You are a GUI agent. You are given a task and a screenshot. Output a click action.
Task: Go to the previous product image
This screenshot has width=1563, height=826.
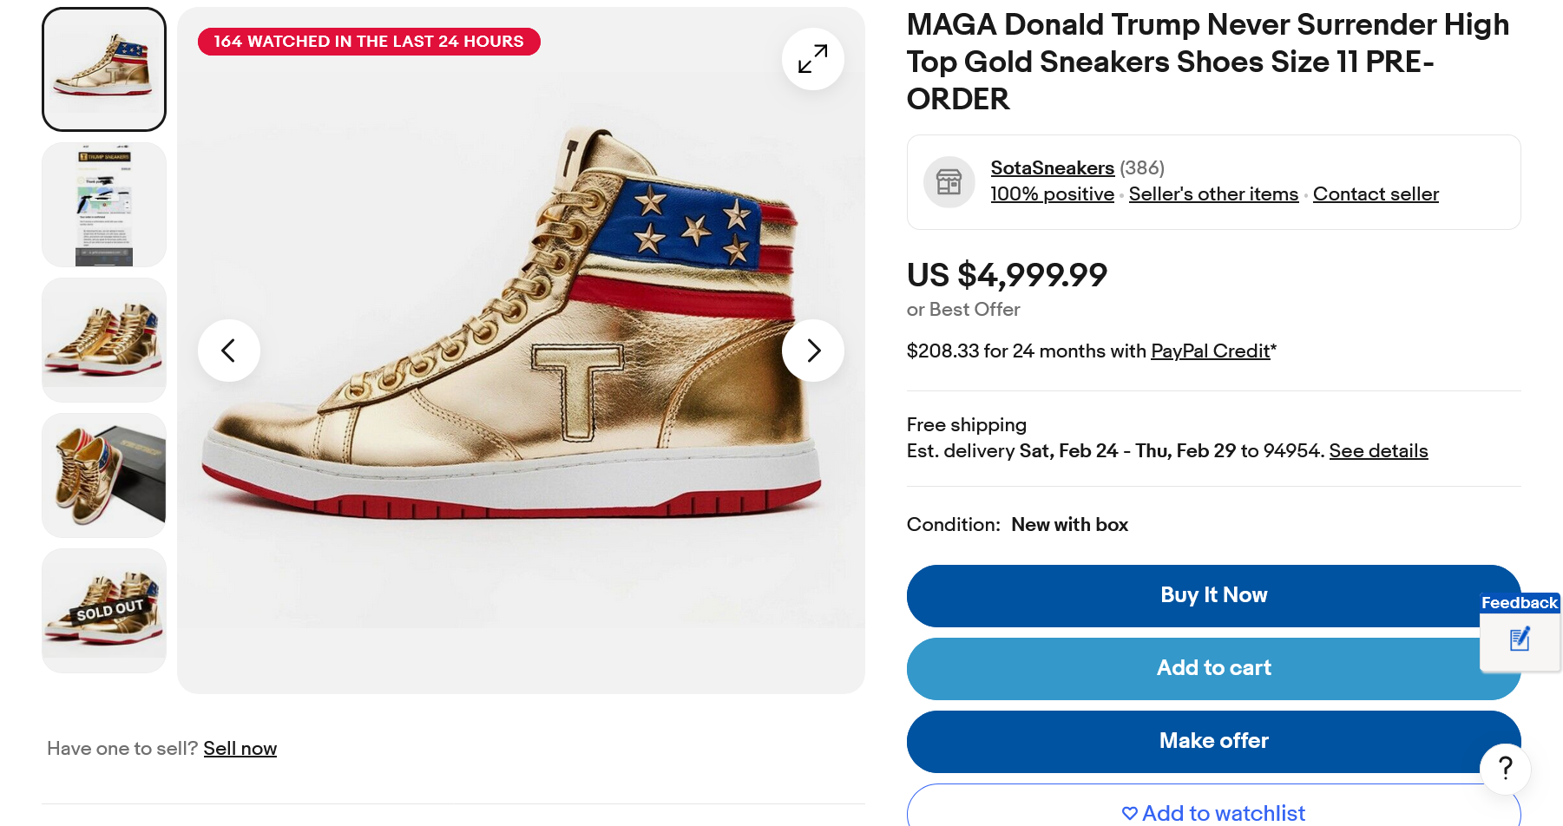(229, 351)
